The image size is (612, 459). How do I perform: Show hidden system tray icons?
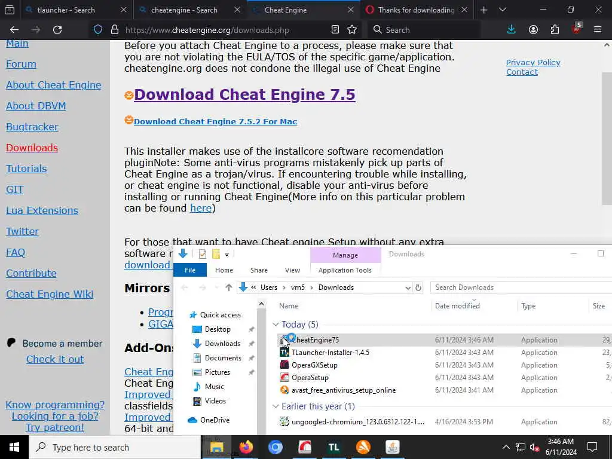click(x=506, y=447)
